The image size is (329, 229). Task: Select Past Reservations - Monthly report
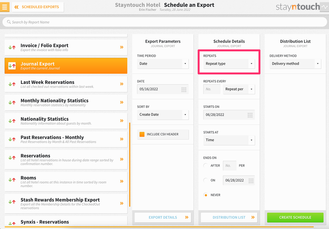coord(66,139)
